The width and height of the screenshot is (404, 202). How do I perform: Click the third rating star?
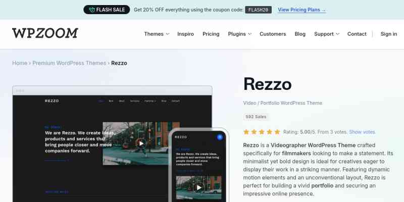[x=262, y=132]
